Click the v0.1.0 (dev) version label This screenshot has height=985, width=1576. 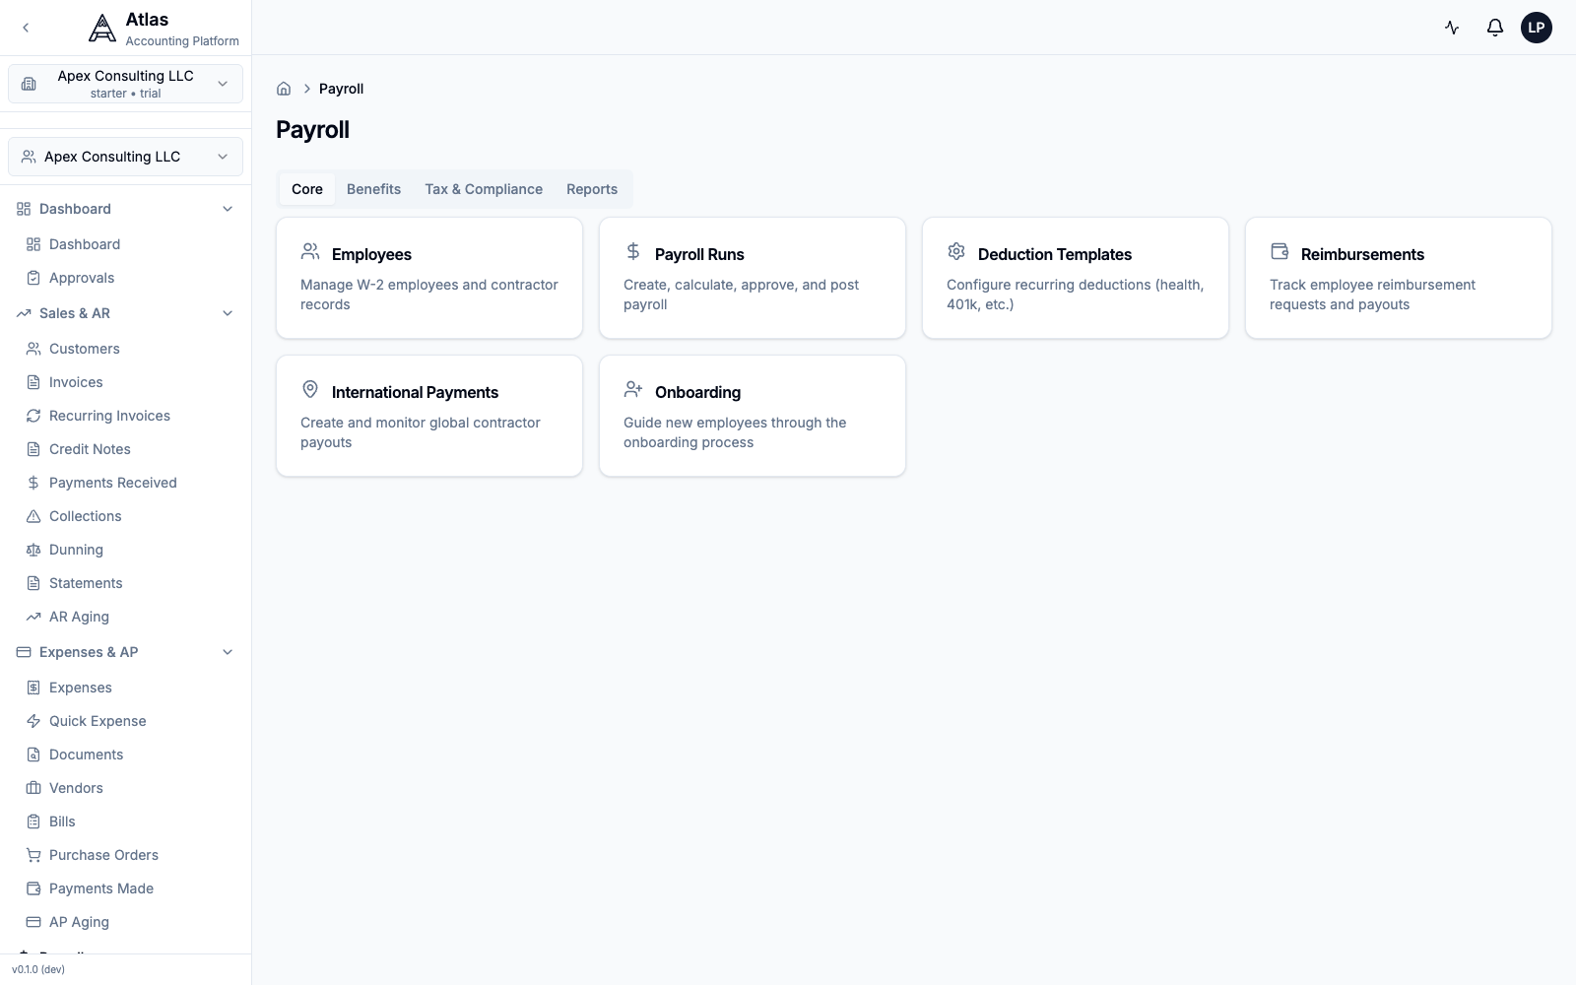(x=38, y=969)
